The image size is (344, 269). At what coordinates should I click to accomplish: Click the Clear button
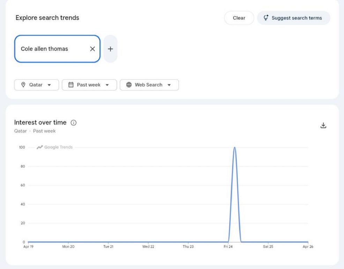(239, 18)
